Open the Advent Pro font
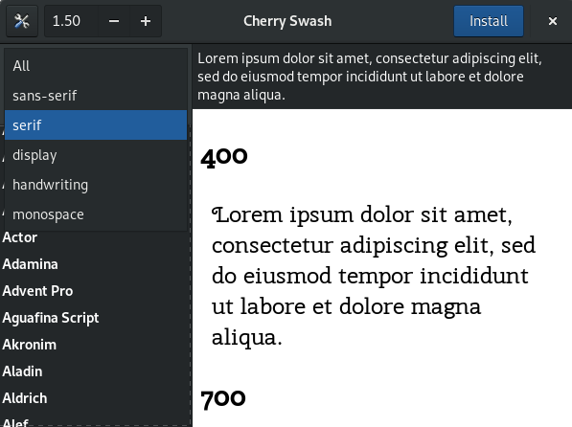The image size is (572, 427). (x=95, y=291)
